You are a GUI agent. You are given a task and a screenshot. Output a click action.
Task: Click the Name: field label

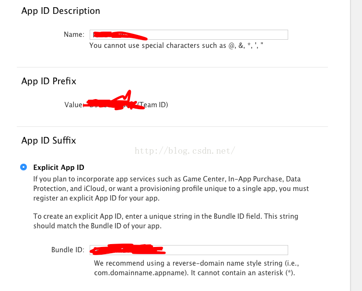(74, 34)
